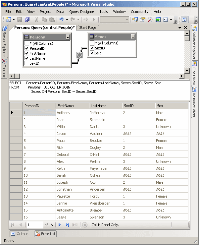
Task: Click the Copy toolbar icon
Action: [44, 20]
